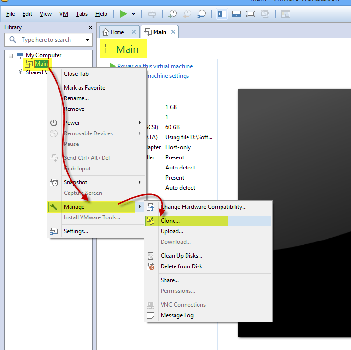Click the disk icon beside Clean Up Disks
This screenshot has height=350, width=351.
151,256
